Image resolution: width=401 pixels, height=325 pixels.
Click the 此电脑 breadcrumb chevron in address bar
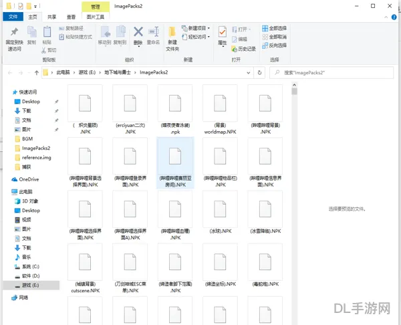[74, 73]
